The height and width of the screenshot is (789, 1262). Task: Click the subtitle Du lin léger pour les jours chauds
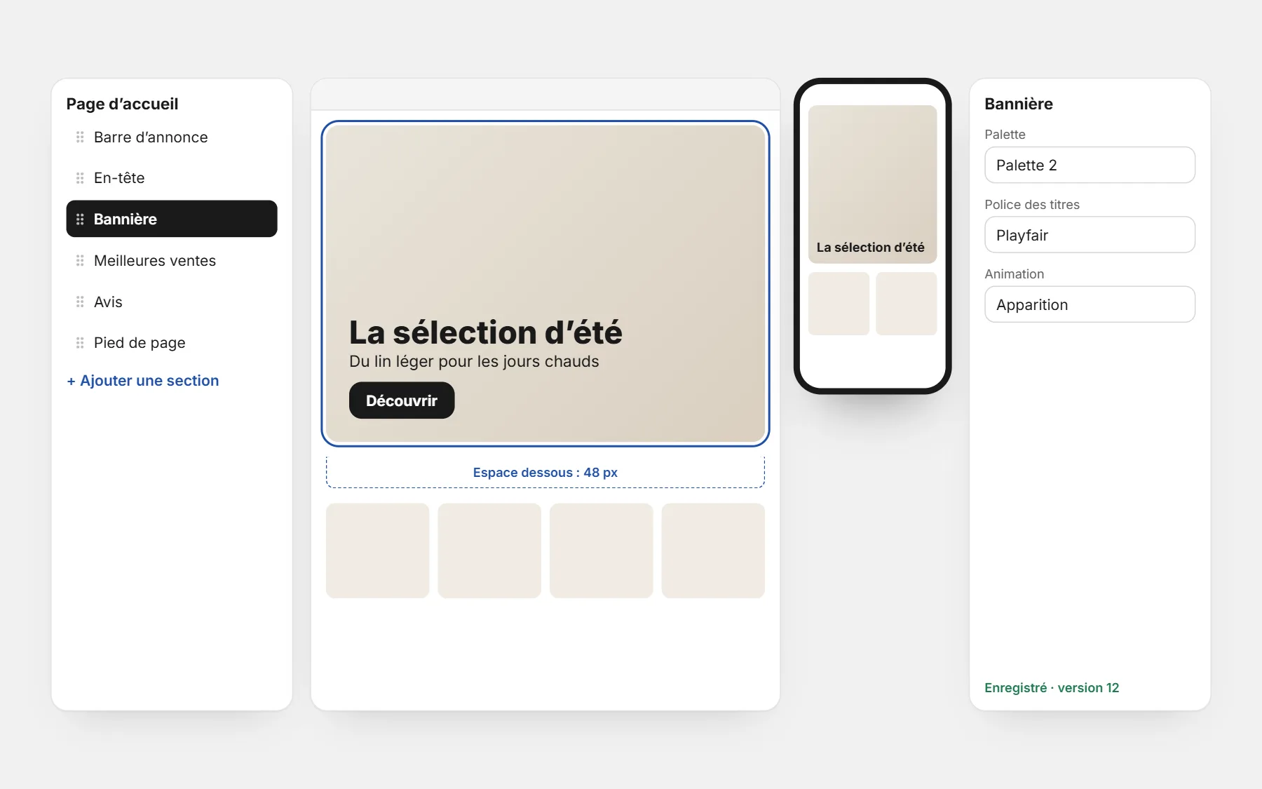point(474,362)
